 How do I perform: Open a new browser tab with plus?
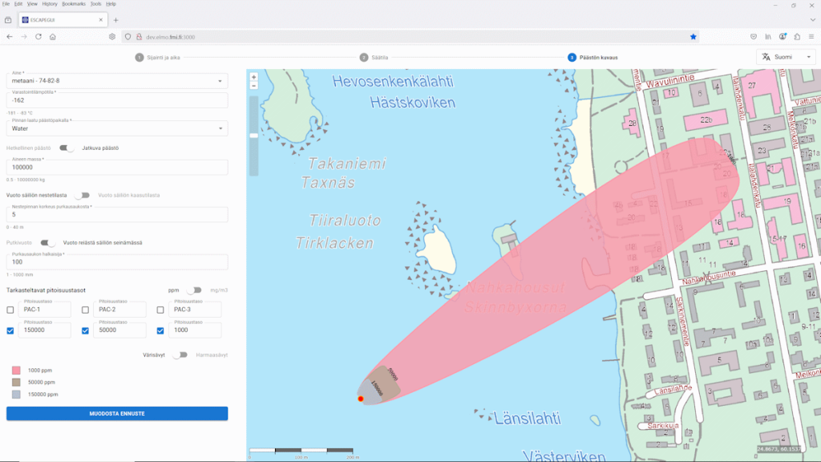(x=115, y=19)
